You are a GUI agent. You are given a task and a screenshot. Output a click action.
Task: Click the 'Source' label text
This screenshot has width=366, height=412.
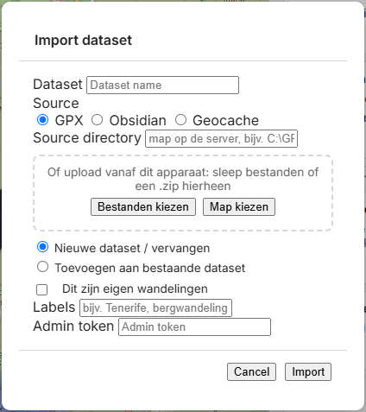pyautogui.click(x=56, y=103)
